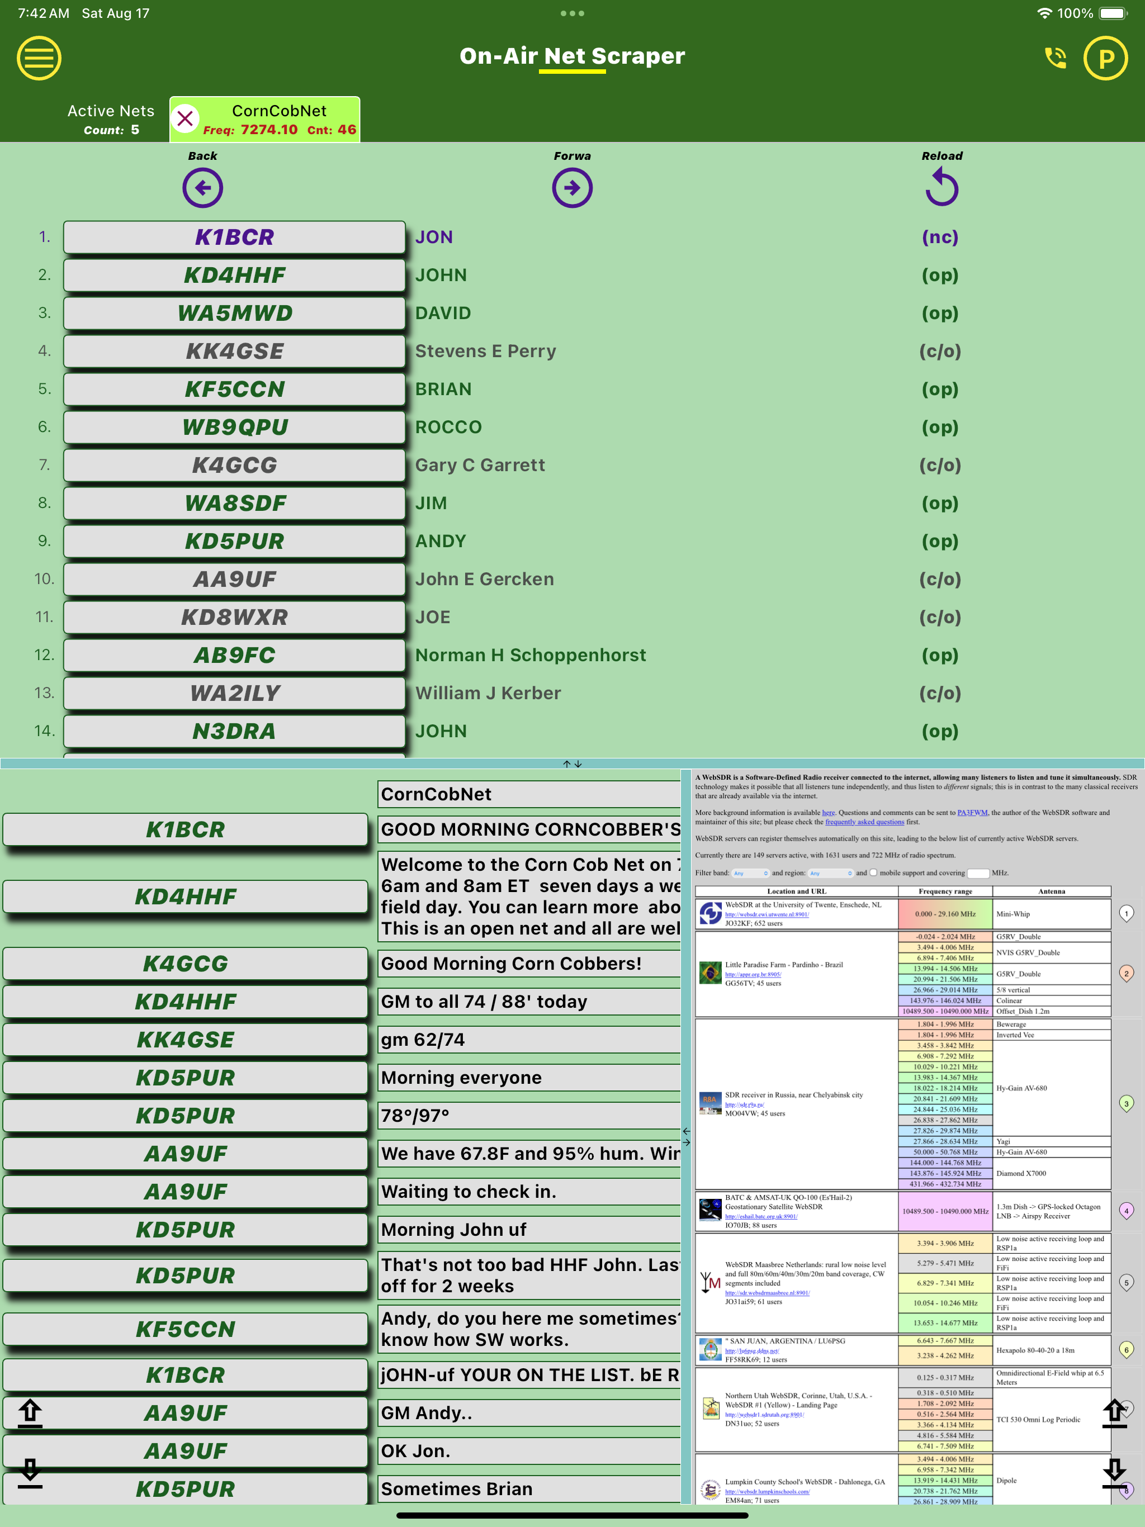Click the CornCobNet chat header box
The width and height of the screenshot is (1145, 1527).
tap(529, 794)
